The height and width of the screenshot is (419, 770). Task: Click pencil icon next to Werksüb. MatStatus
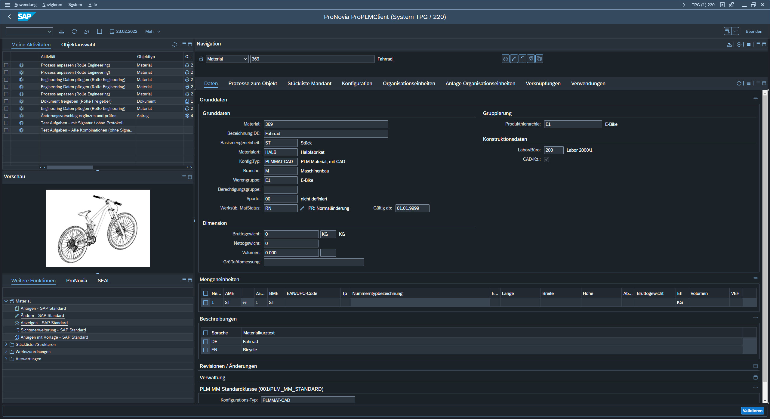pos(302,208)
